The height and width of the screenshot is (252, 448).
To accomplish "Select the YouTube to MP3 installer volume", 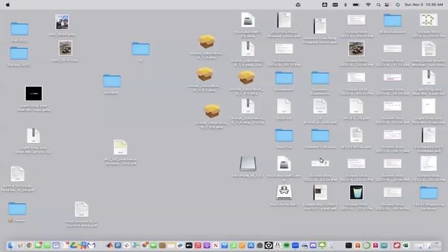I will (x=283, y=192).
